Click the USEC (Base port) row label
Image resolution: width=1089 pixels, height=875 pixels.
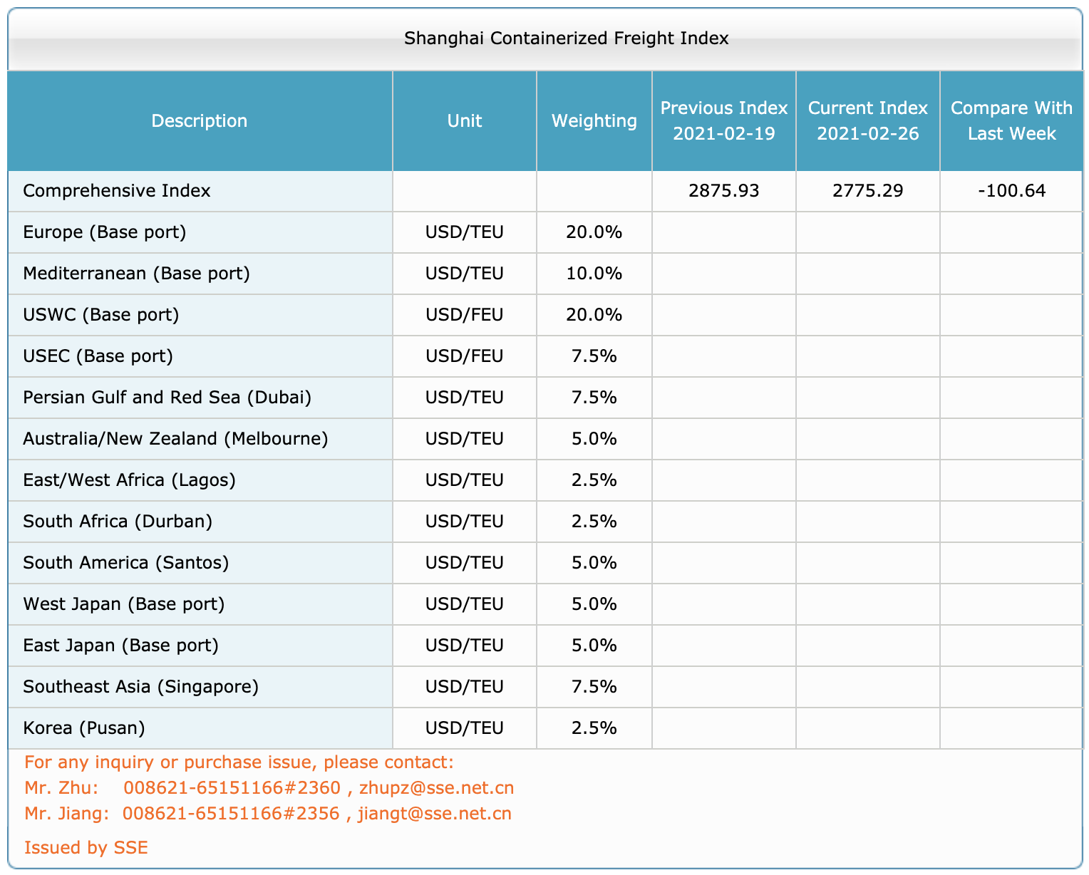(x=98, y=356)
